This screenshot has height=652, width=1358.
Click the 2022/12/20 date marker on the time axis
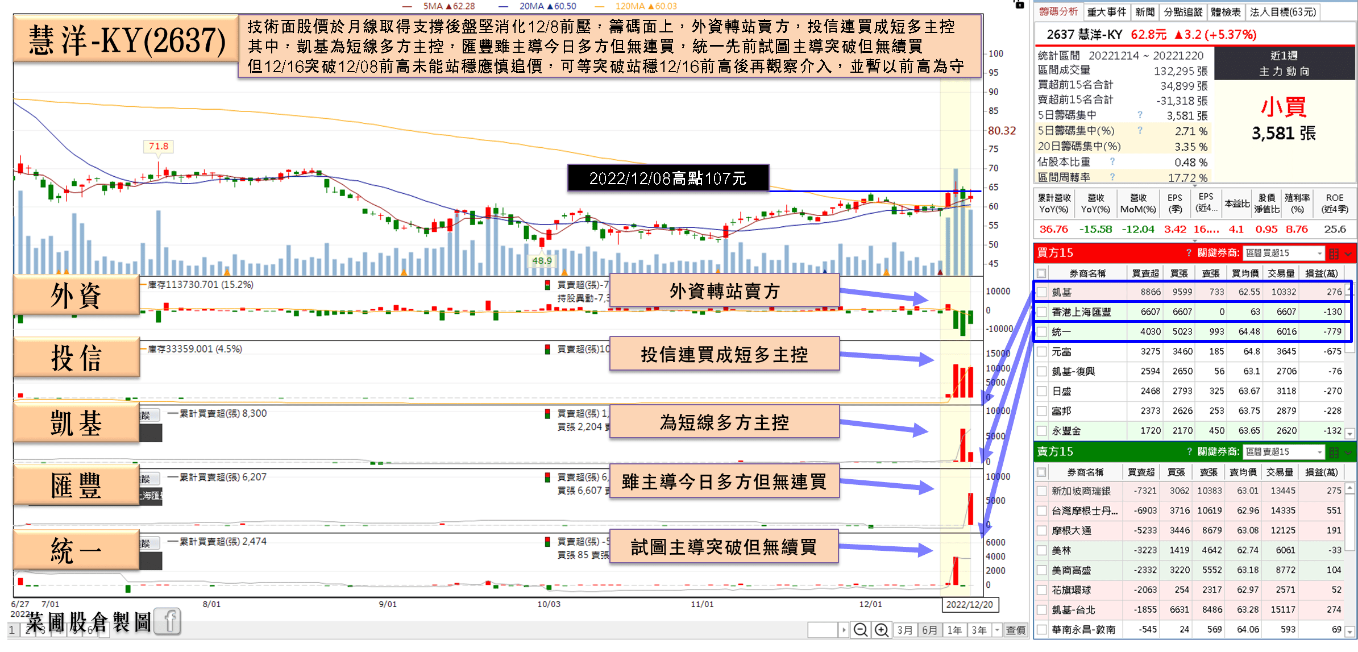pos(970,604)
